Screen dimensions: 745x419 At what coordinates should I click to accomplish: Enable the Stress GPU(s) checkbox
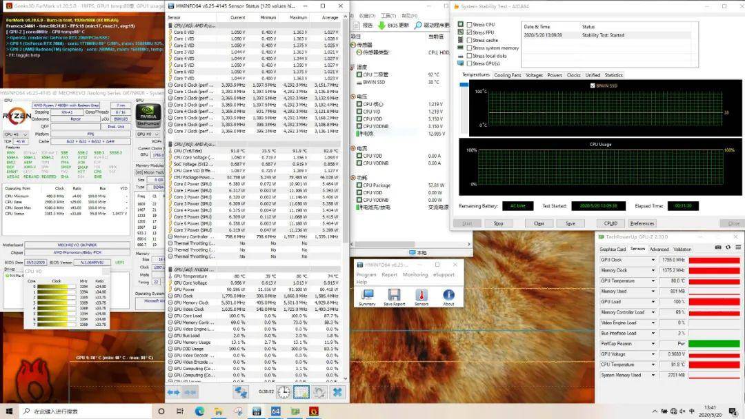tap(470, 63)
